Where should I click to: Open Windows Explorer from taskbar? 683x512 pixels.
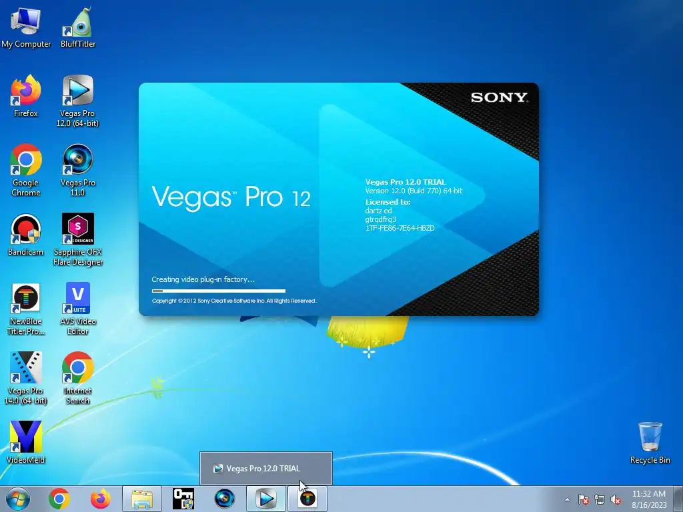(142, 499)
